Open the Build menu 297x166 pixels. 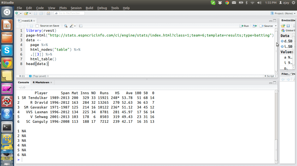pos(89,8)
